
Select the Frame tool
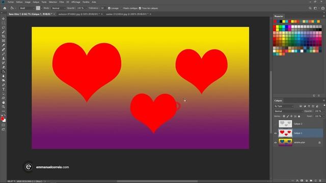click(4, 41)
